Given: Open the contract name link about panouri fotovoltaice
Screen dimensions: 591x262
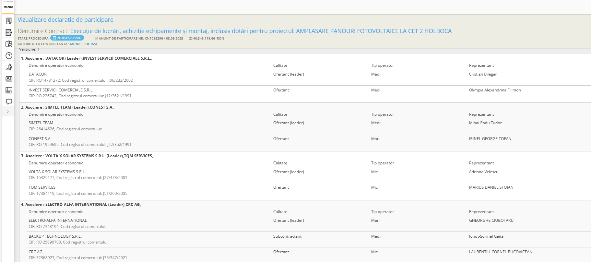Looking at the screenshot, I should (261, 31).
